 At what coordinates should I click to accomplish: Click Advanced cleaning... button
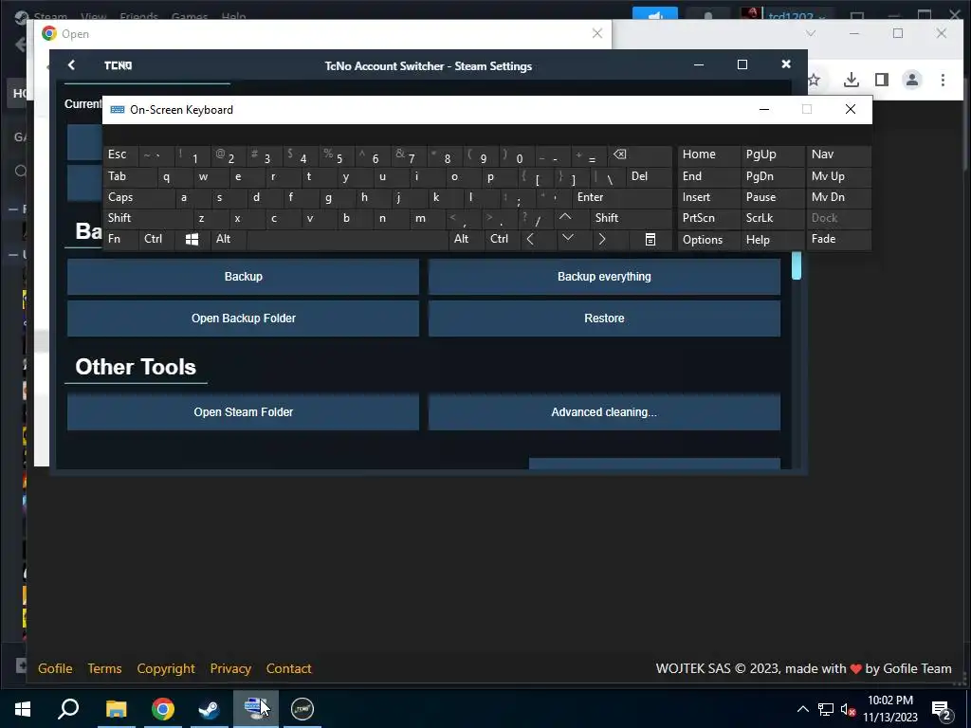(x=604, y=411)
